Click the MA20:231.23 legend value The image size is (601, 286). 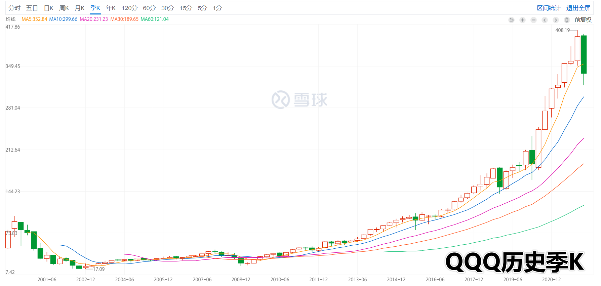(x=94, y=19)
